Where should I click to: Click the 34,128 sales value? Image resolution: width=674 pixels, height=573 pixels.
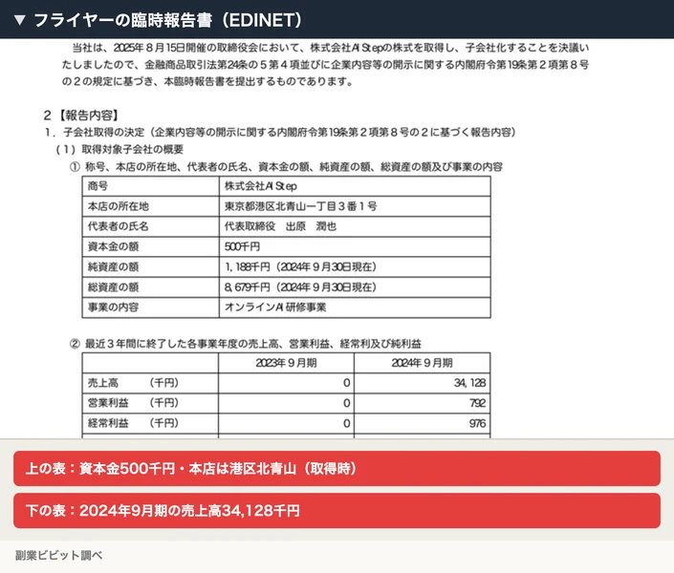tap(469, 383)
